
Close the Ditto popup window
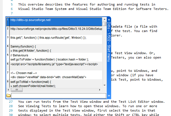[x=109, y=20]
